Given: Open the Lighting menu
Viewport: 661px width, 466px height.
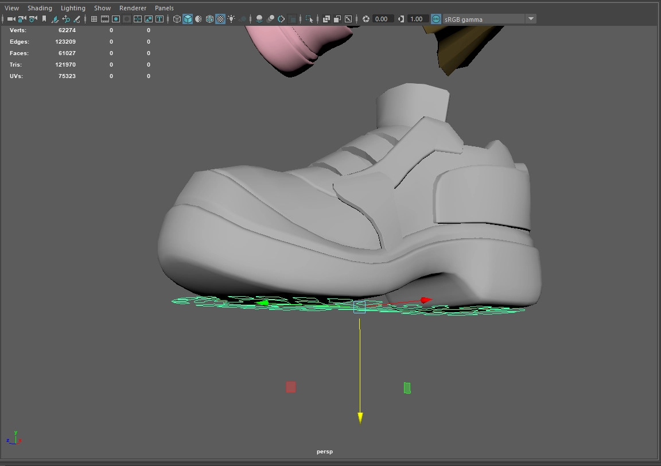Looking at the screenshot, I should [73, 8].
